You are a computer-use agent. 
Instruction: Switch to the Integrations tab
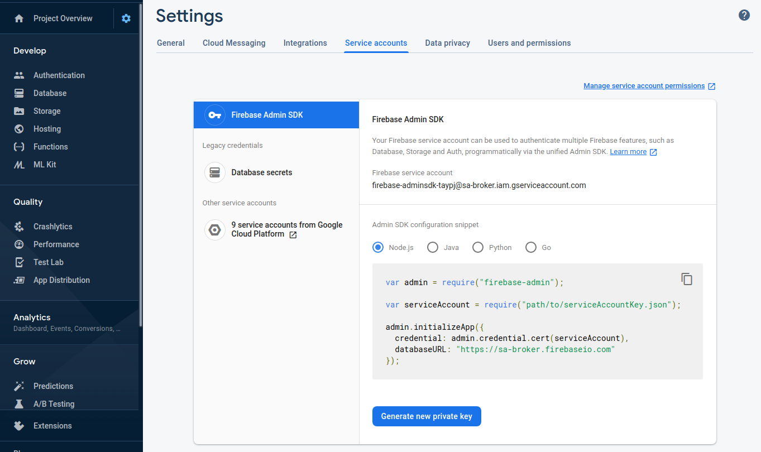(x=305, y=43)
